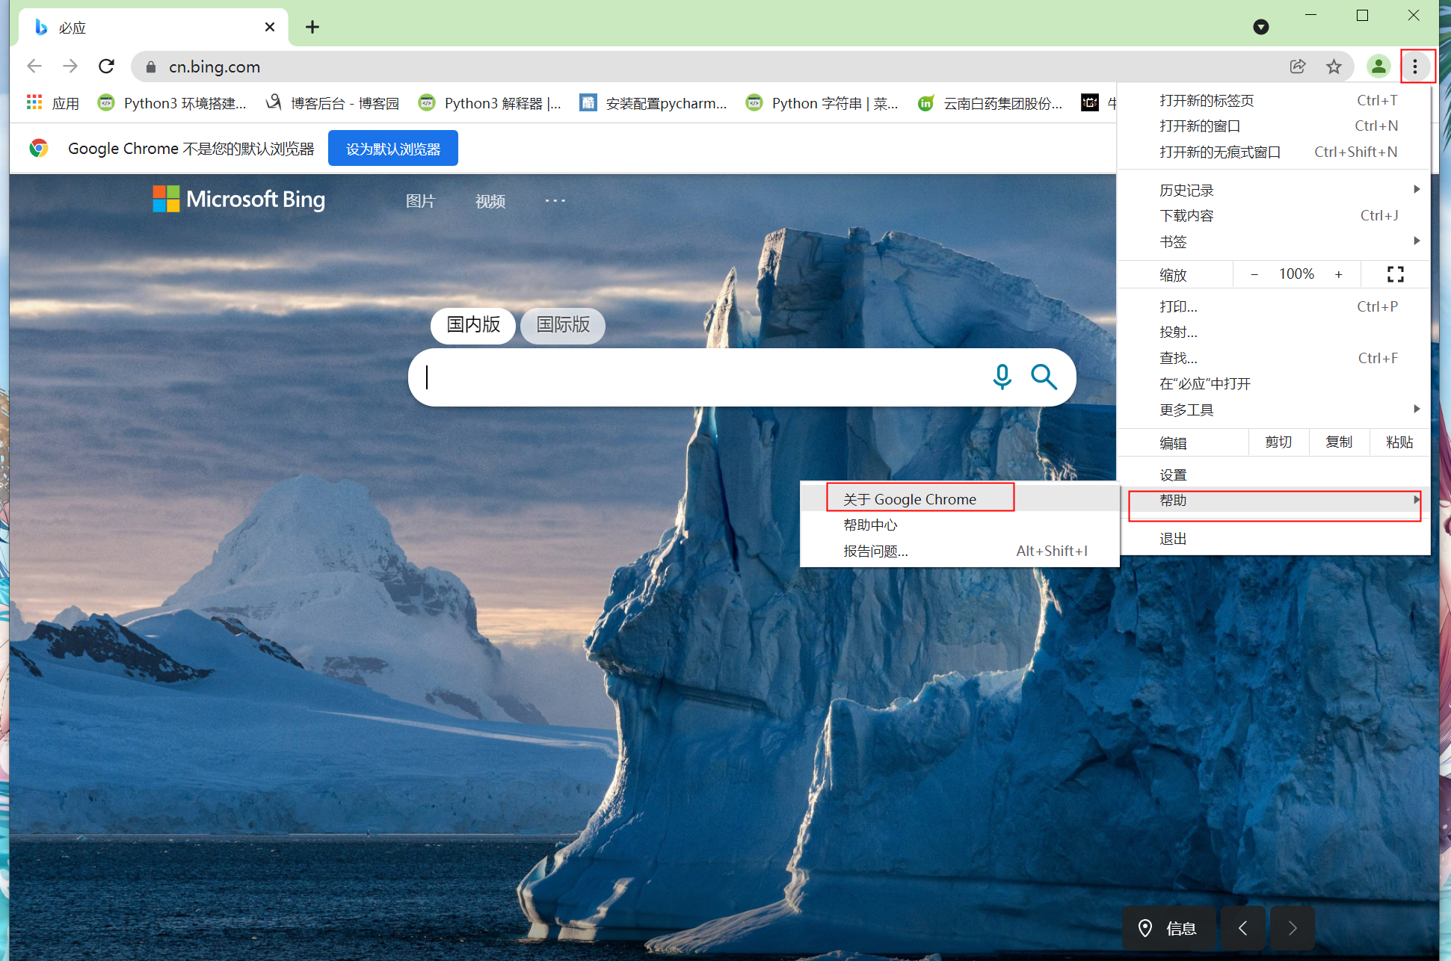The image size is (1451, 961).
Task: Increase zoom with the plus button
Action: 1338,274
